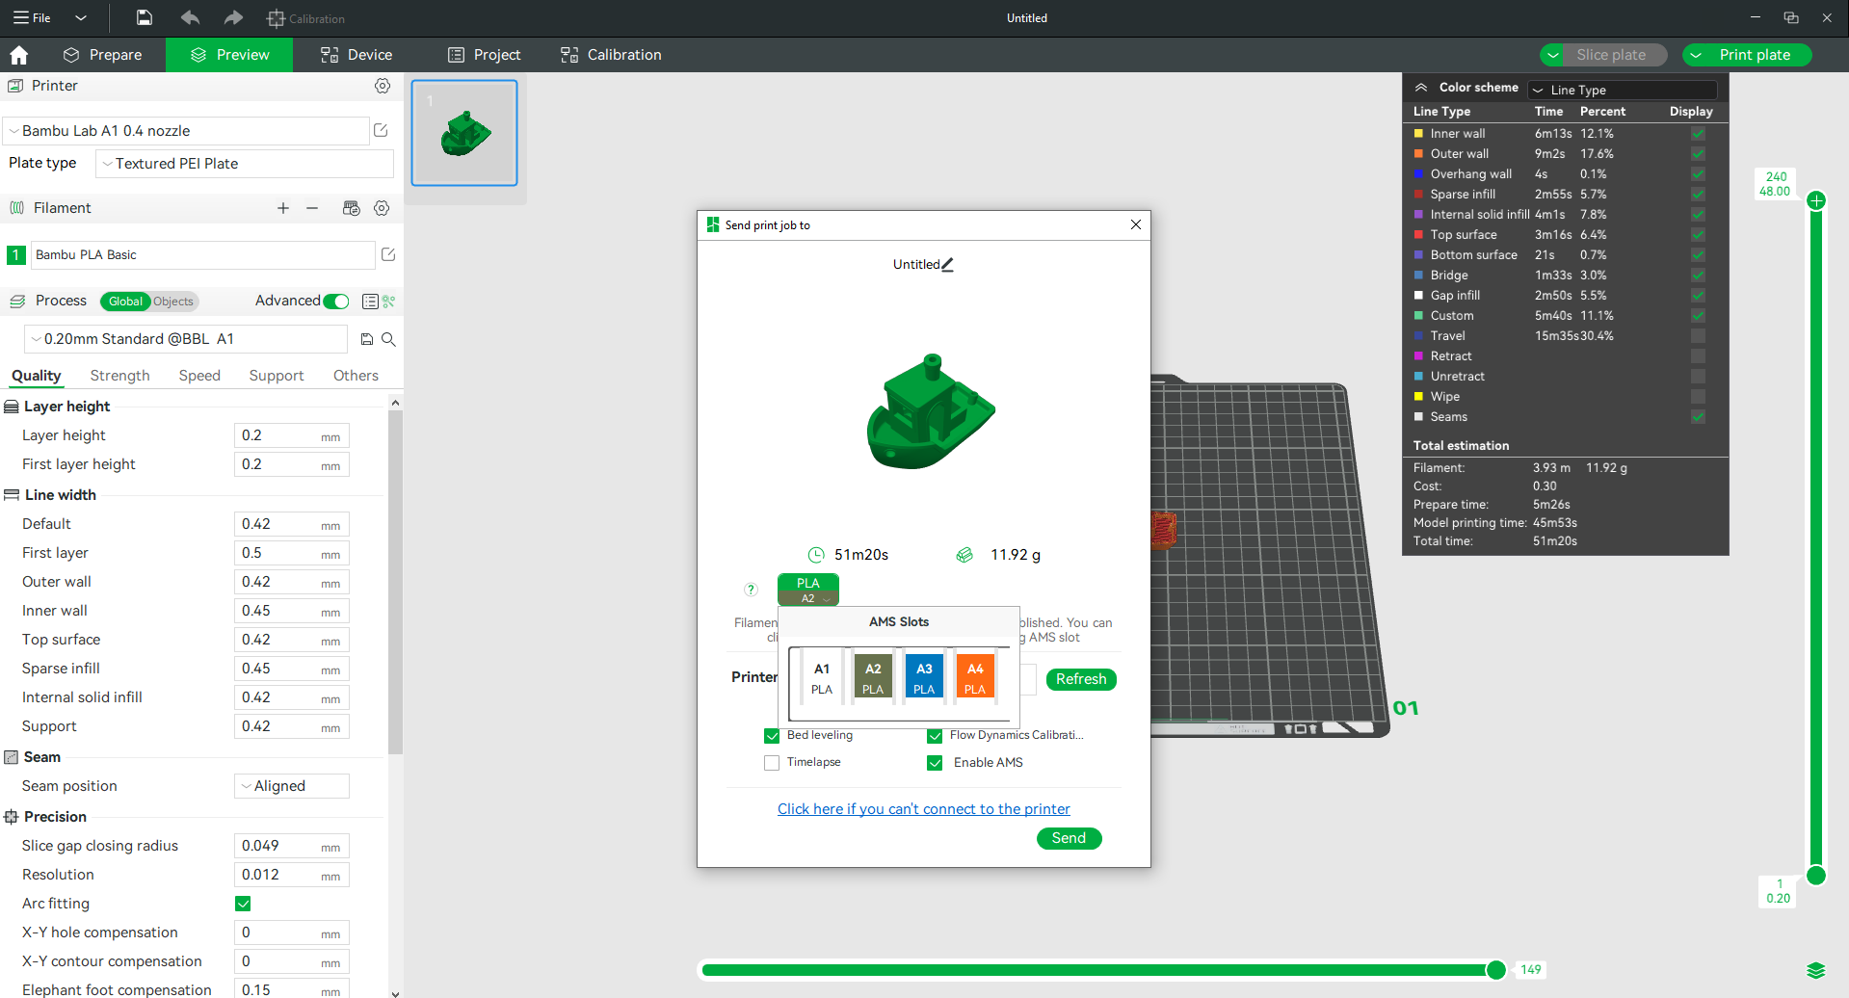Open the Color scheme Line Type dropdown
This screenshot has width=1849, height=998.
click(1623, 90)
